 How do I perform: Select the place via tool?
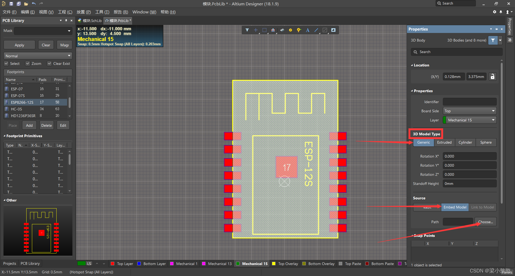299,30
